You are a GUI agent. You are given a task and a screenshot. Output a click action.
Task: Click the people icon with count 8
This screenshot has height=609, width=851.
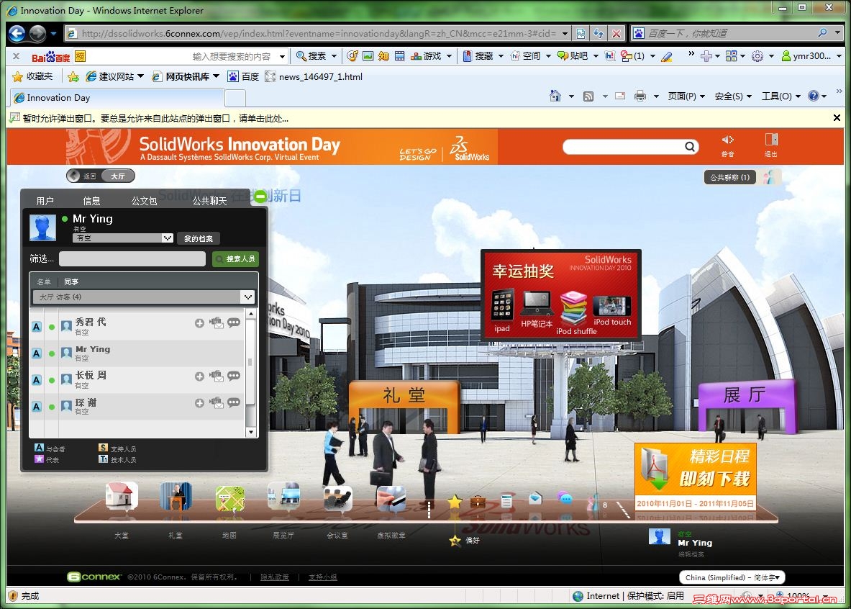[x=593, y=502]
